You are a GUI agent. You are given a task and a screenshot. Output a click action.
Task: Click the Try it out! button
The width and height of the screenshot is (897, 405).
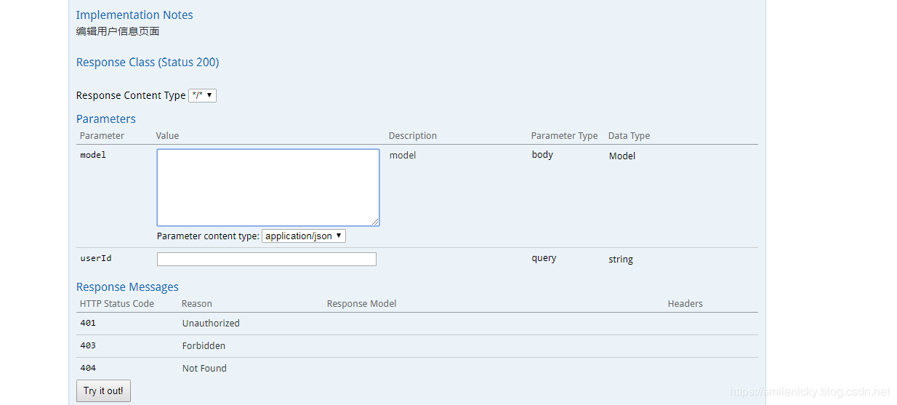click(x=103, y=390)
